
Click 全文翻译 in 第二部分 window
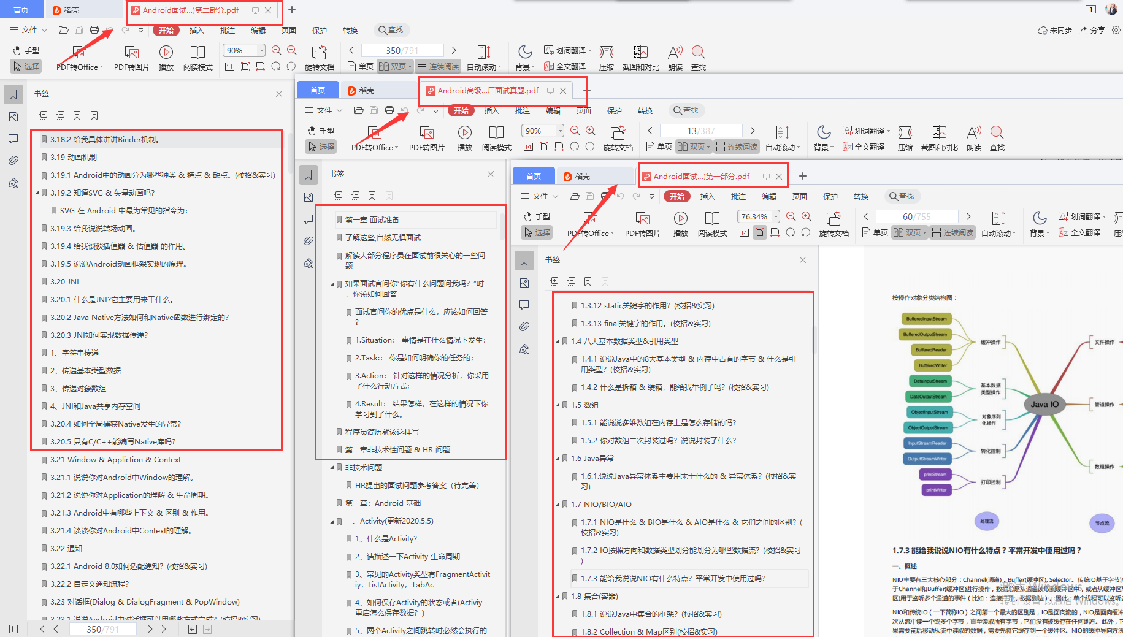tap(565, 66)
